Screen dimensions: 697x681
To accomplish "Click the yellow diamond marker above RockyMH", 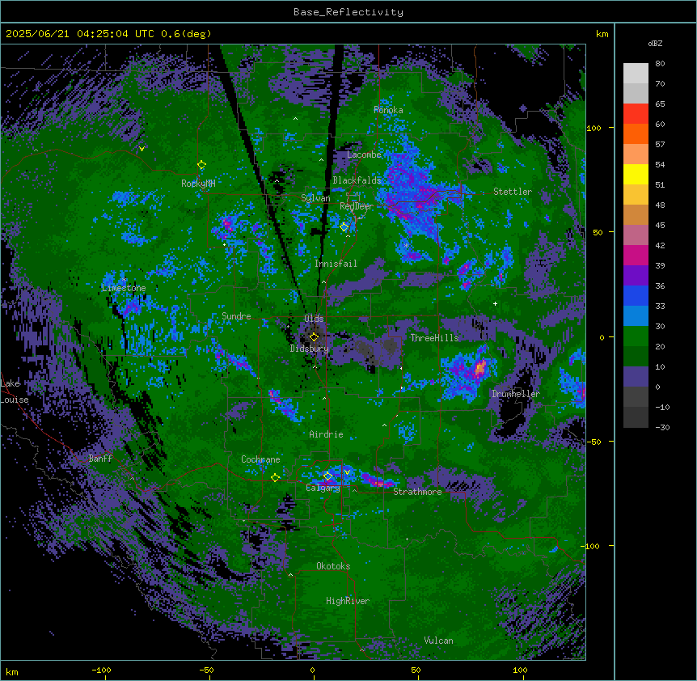I will 201,165.
